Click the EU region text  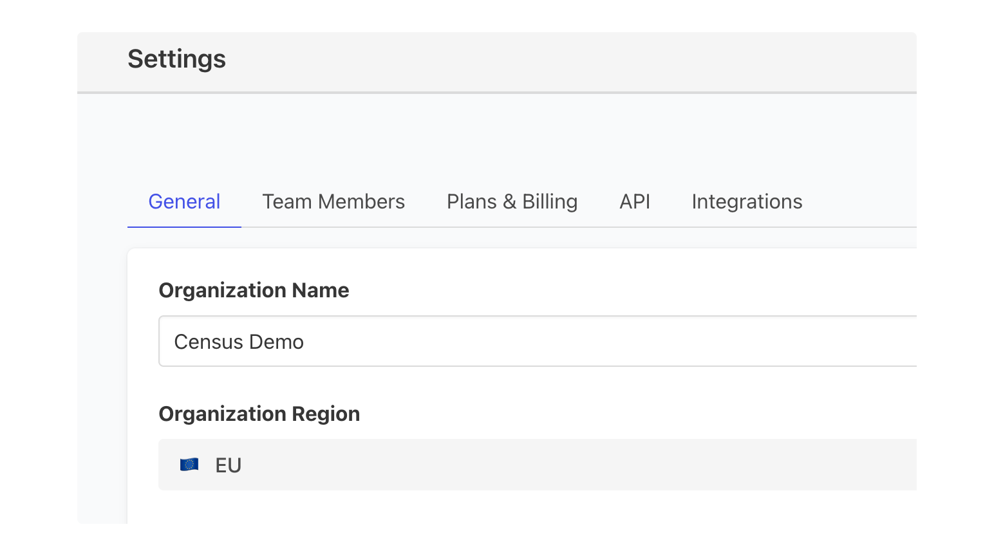(228, 465)
